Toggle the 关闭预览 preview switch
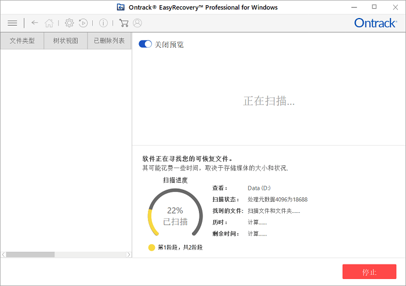This screenshot has width=406, height=286. tap(145, 44)
